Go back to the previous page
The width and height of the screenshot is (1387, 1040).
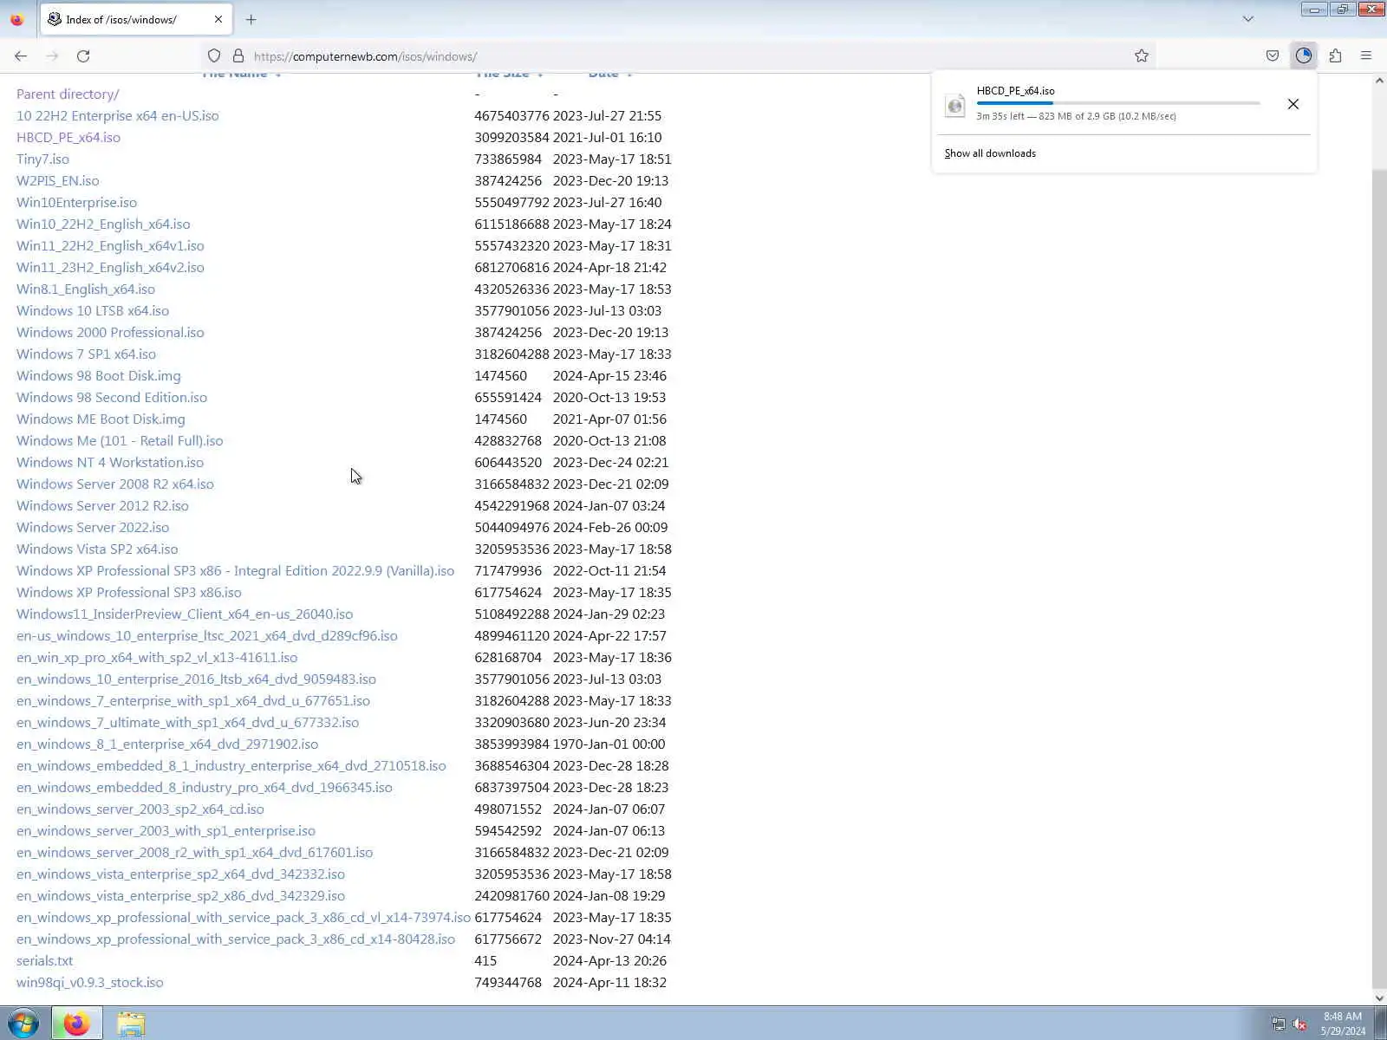click(21, 56)
